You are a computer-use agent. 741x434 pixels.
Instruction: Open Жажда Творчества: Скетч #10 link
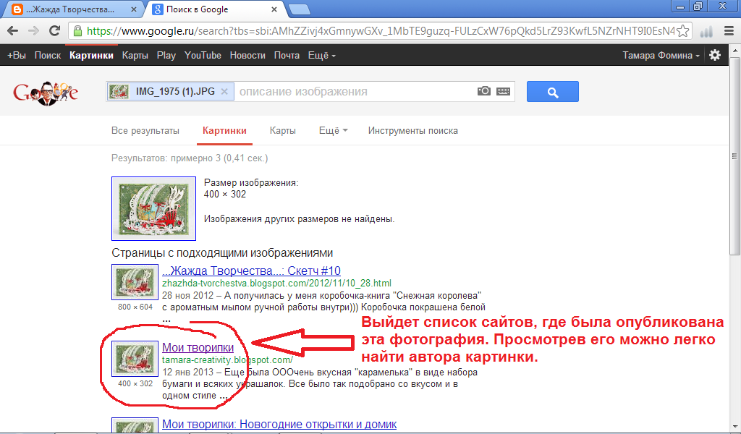pyautogui.click(x=251, y=271)
